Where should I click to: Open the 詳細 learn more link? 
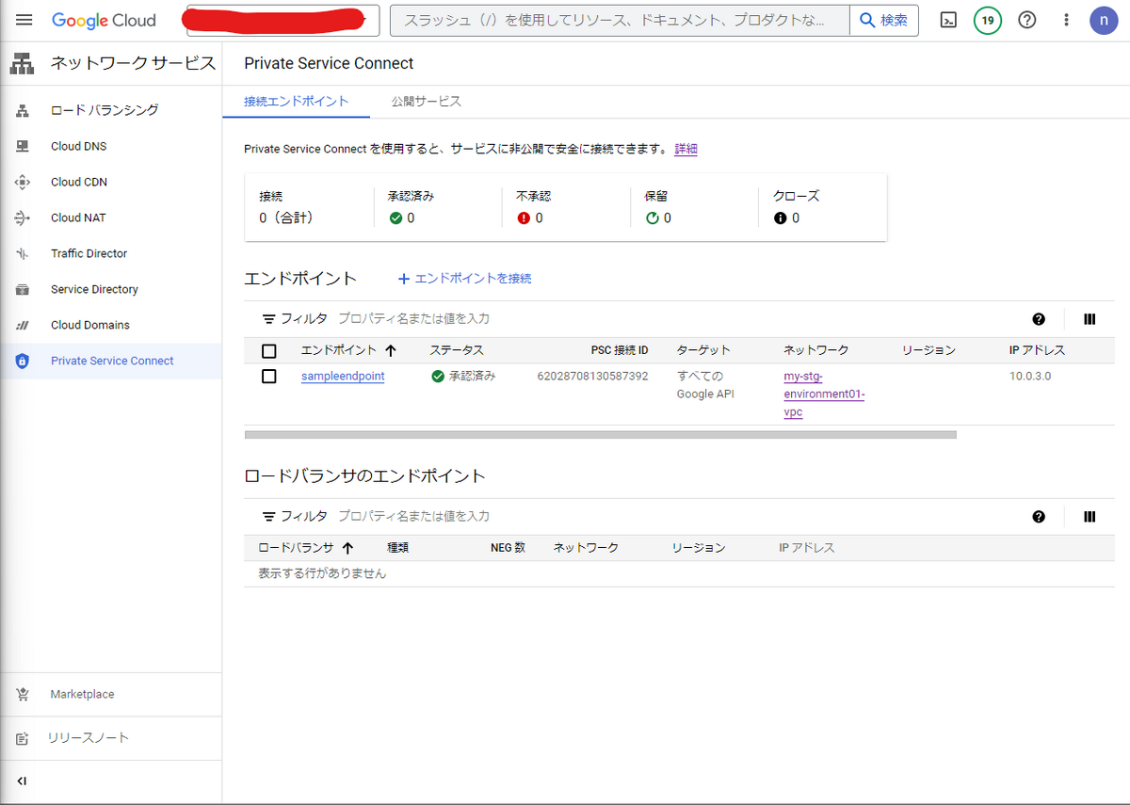pos(686,149)
